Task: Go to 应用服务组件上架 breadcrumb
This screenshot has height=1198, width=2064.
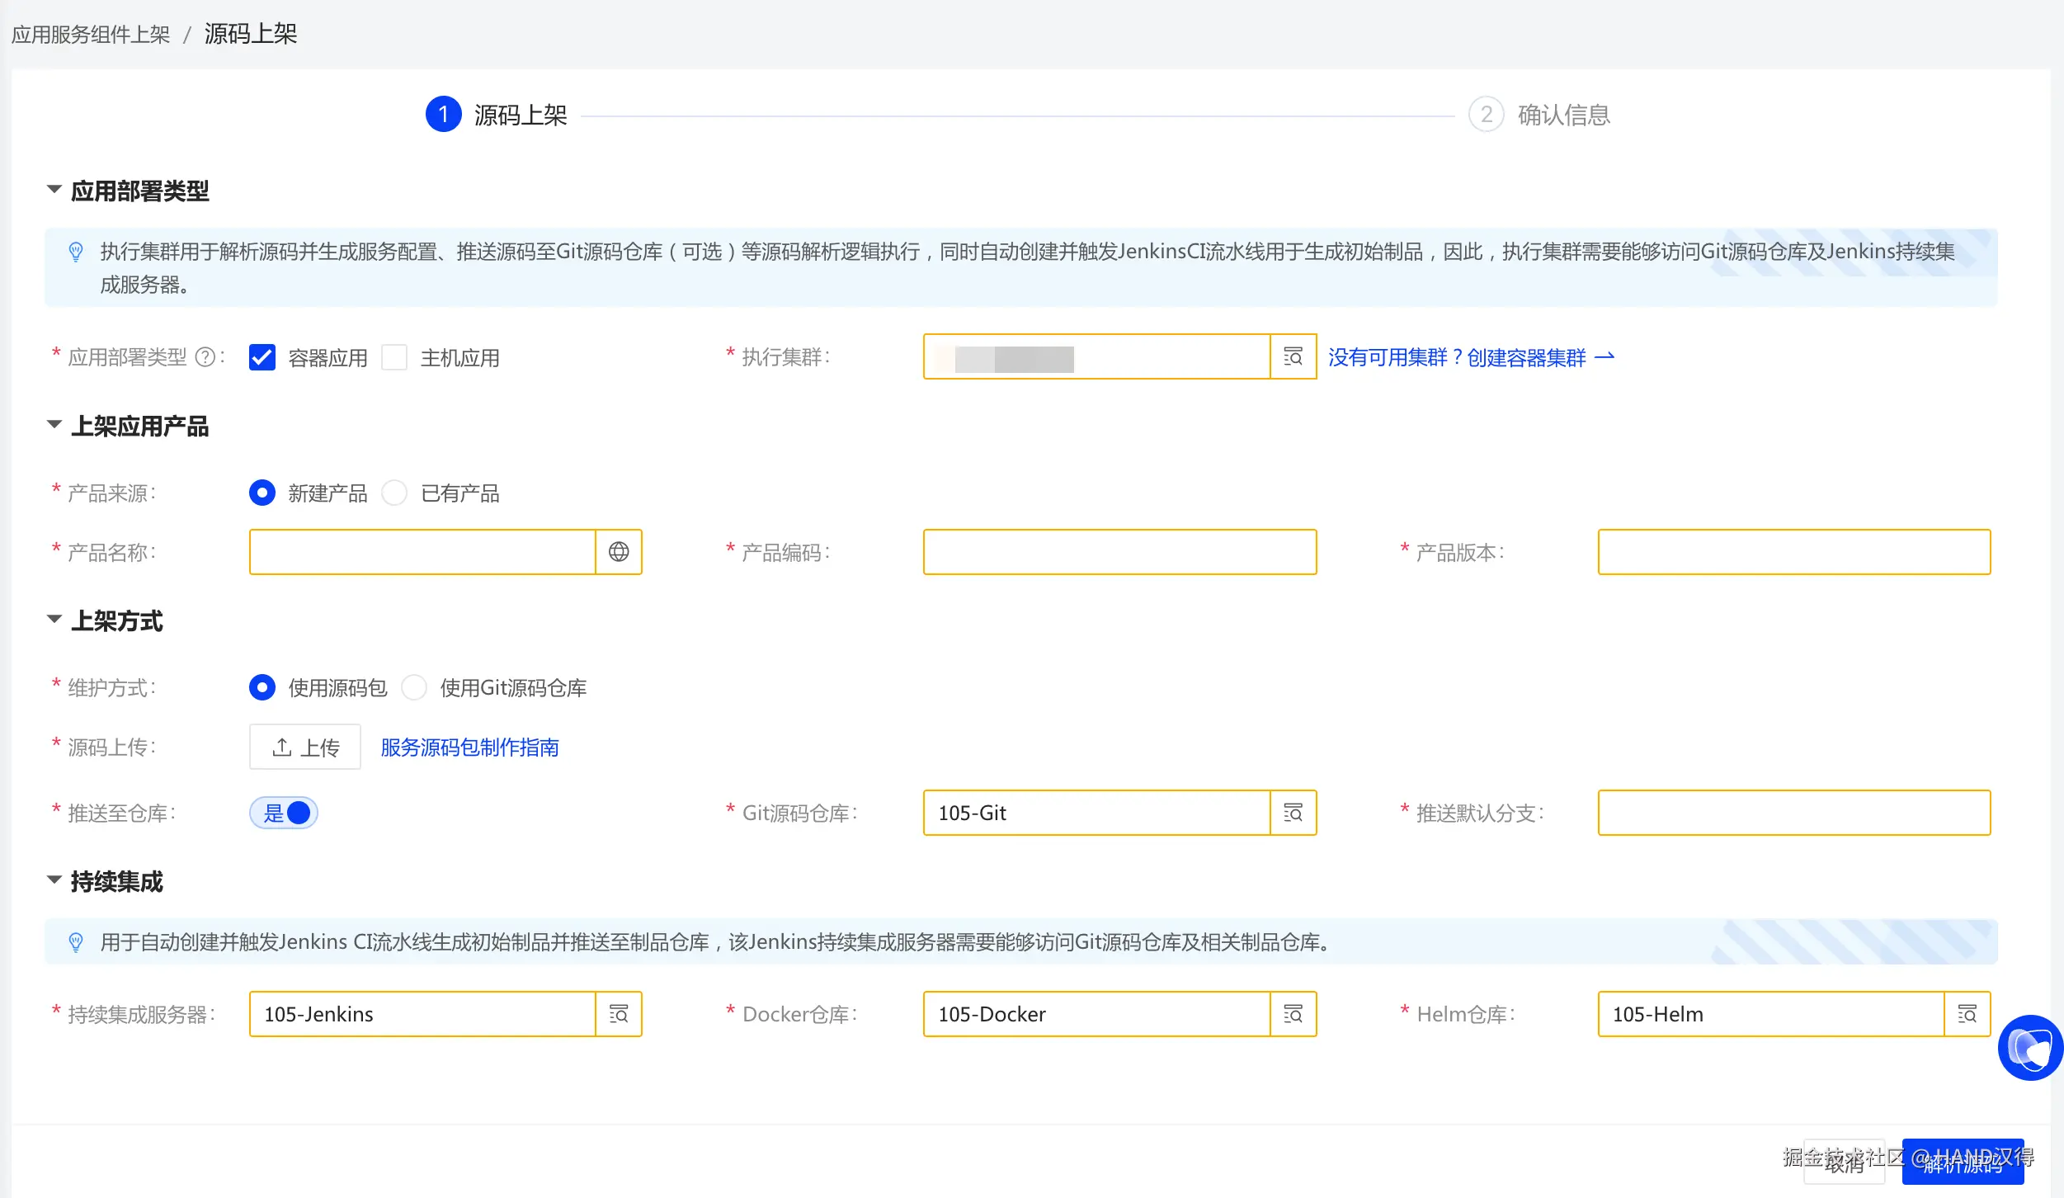Action: point(91,35)
